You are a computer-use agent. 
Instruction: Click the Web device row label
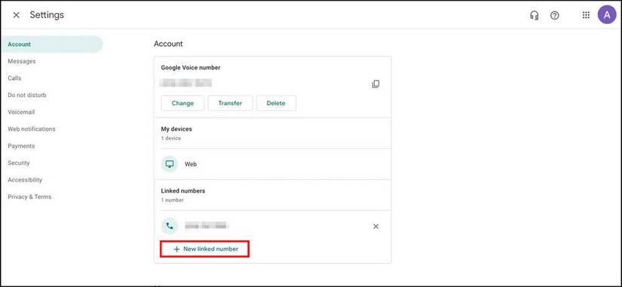(191, 164)
